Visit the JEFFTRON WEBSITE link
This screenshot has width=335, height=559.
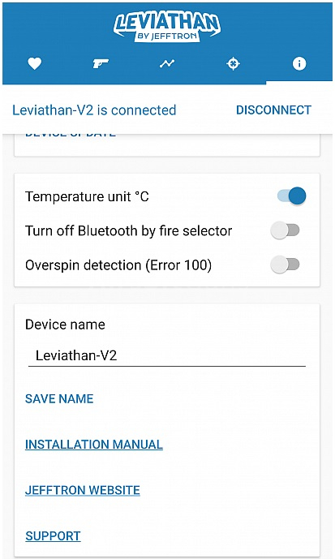[82, 490]
